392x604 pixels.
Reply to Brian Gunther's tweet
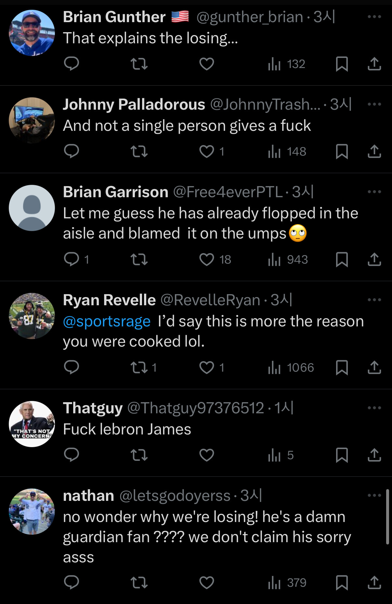(x=72, y=64)
